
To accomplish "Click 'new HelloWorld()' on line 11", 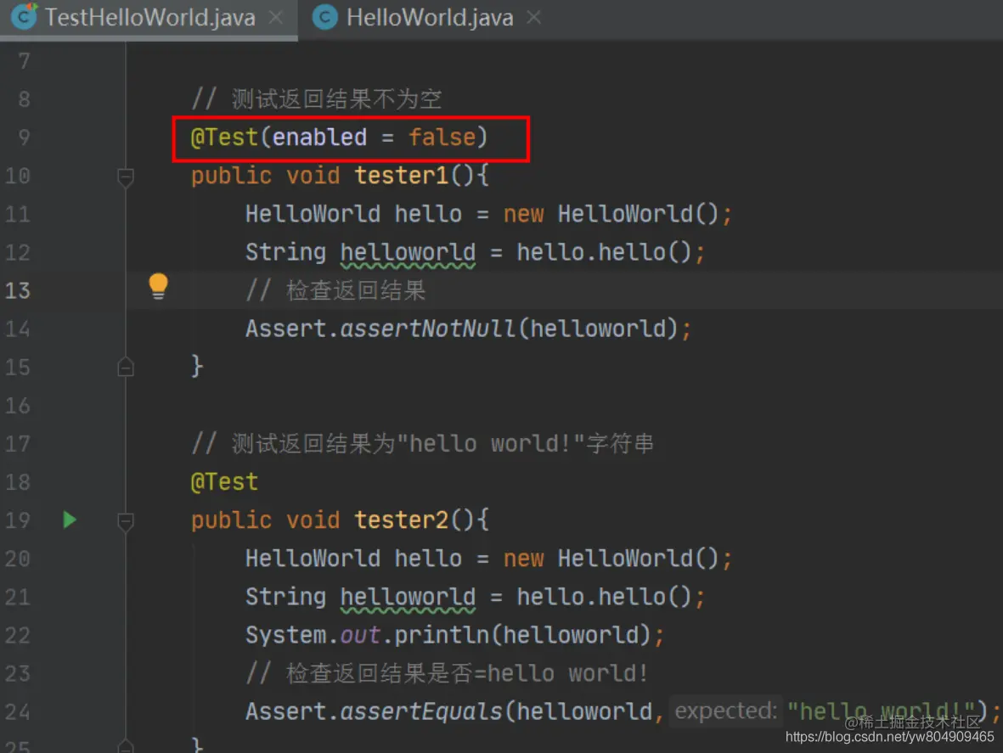I will click(x=611, y=213).
